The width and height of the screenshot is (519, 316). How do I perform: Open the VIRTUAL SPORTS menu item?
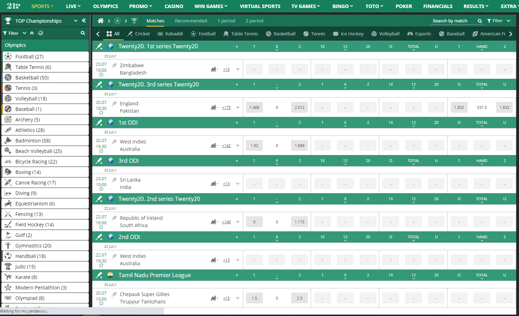tap(260, 6)
